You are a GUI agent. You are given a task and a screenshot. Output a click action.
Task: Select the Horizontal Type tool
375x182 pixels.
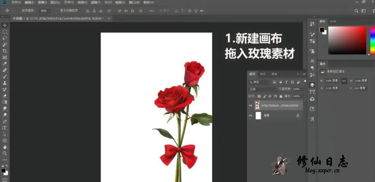pyautogui.click(x=5, y=128)
